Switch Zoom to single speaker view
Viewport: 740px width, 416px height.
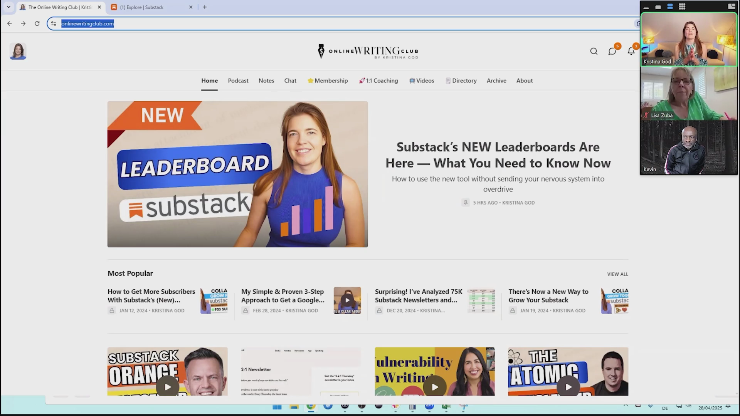click(x=658, y=7)
